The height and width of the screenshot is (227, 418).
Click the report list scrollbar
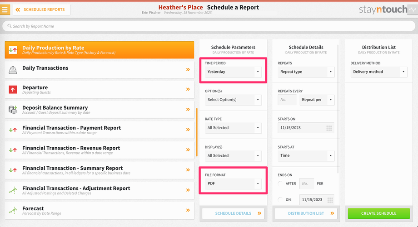tap(197, 132)
